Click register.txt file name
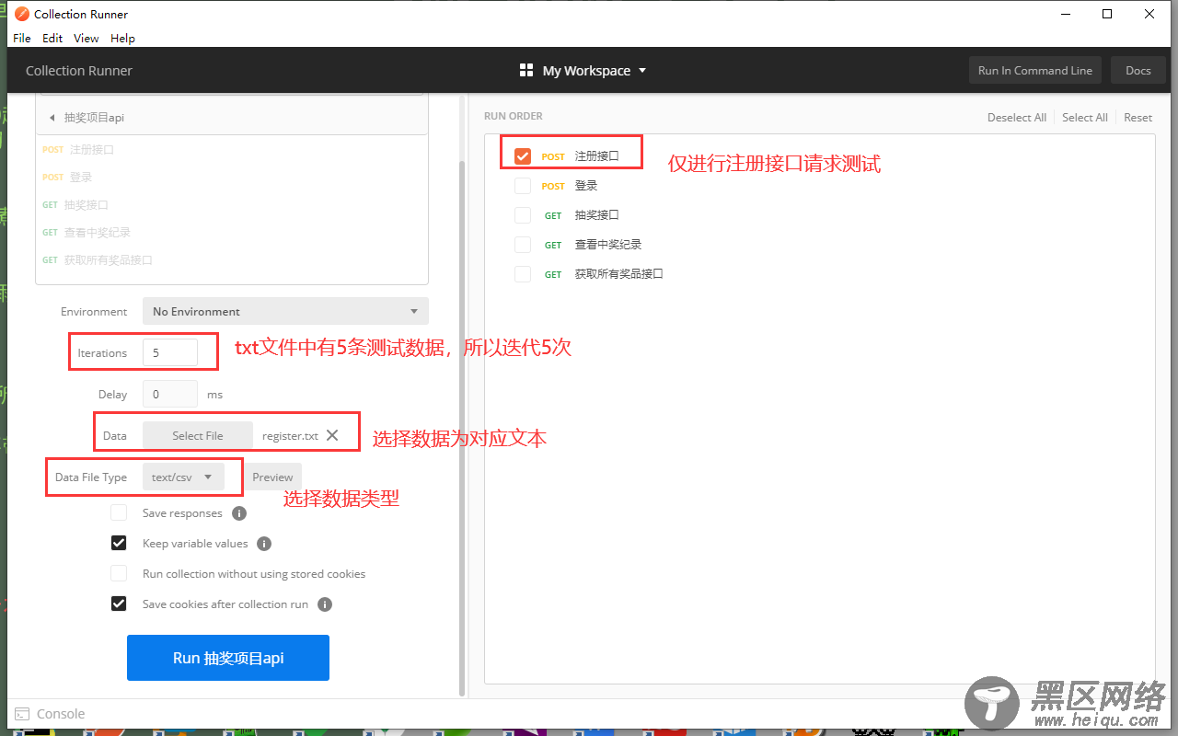 [x=290, y=436]
